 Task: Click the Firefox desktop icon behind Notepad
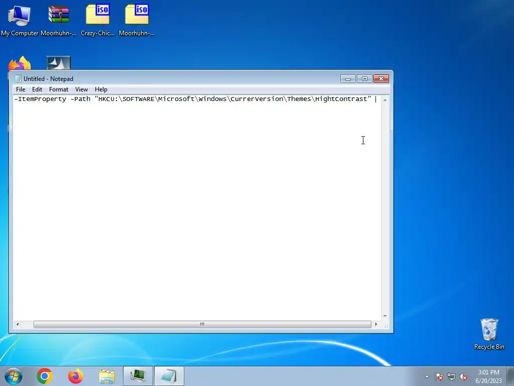20,63
